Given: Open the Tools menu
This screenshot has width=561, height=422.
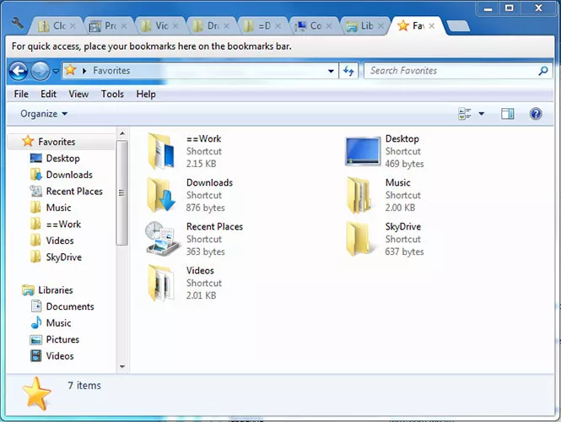Looking at the screenshot, I should 112,95.
